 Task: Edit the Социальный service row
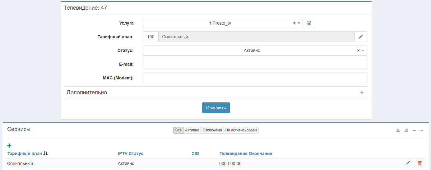(408, 163)
